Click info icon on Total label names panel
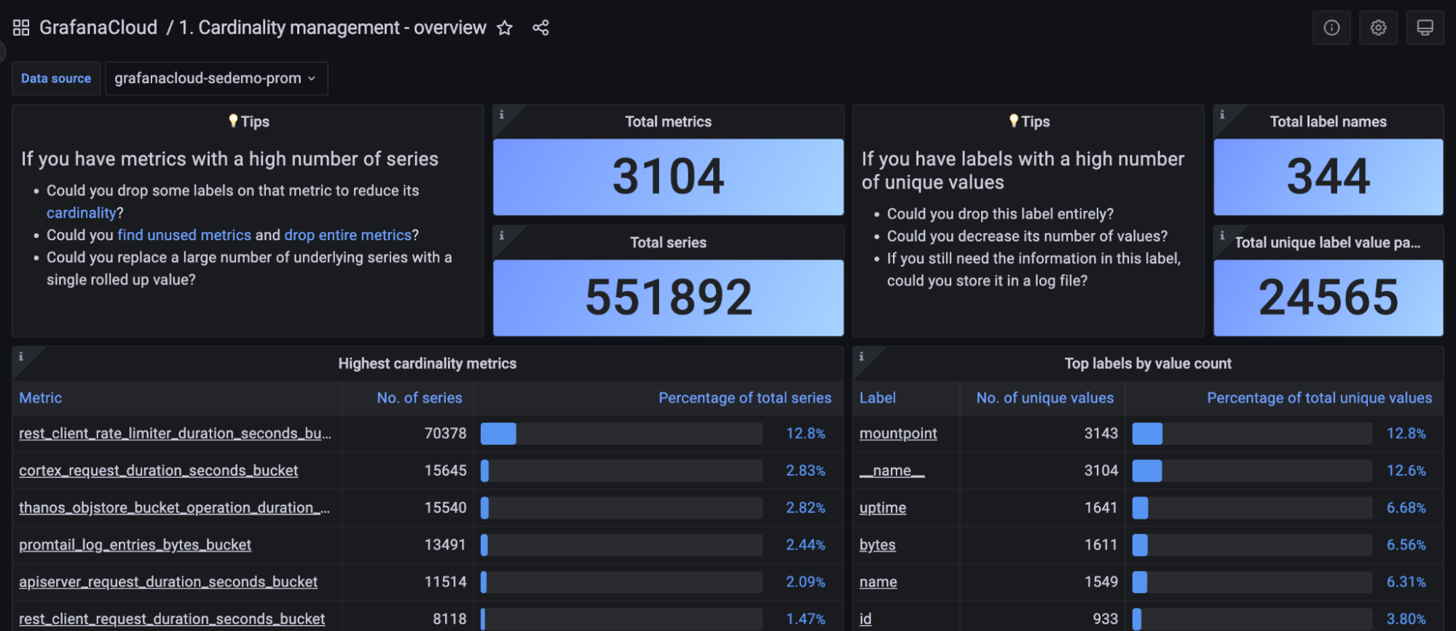Image resolution: width=1456 pixels, height=631 pixels. tap(1221, 114)
